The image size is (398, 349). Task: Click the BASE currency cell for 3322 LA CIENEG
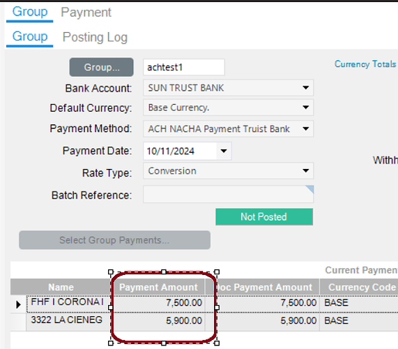coord(359,321)
